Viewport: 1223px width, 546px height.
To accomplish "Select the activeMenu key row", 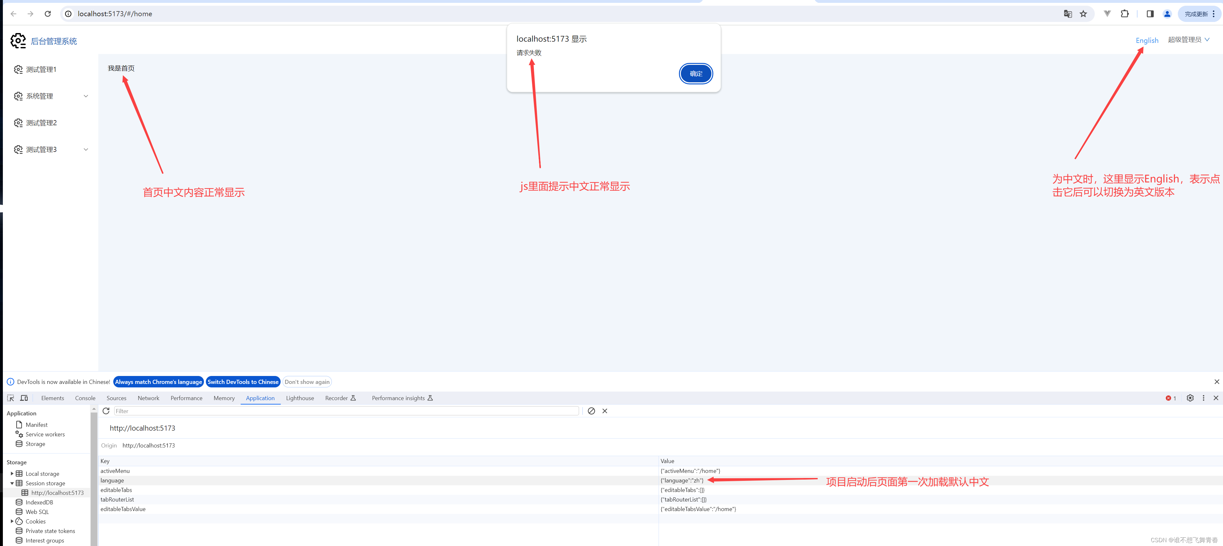I will click(x=660, y=471).
